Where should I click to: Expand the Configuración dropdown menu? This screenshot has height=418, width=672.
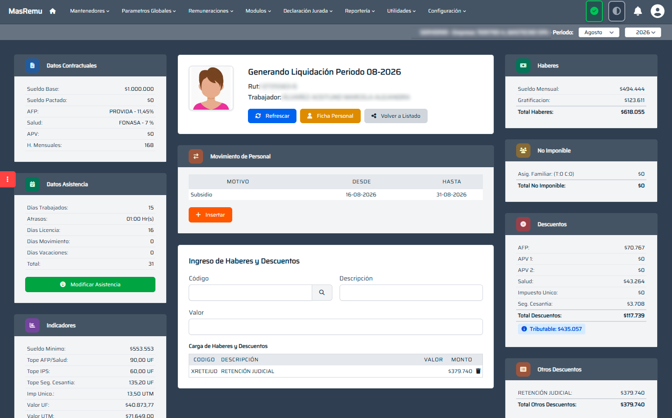point(447,11)
